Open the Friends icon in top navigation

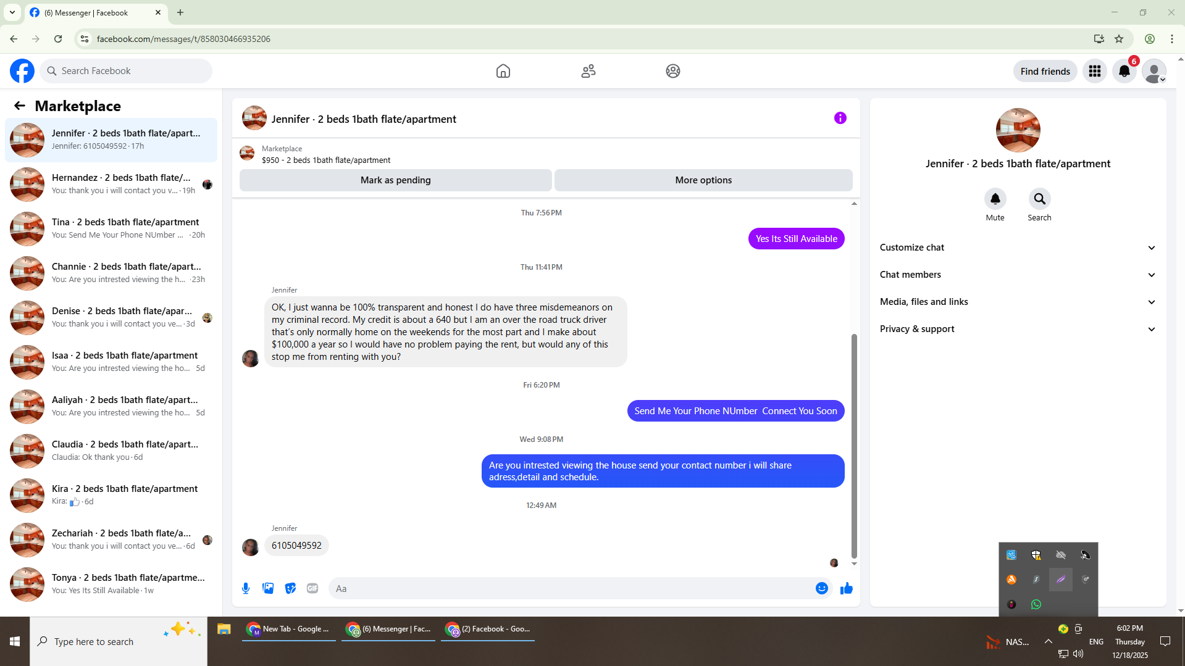pyautogui.click(x=588, y=71)
